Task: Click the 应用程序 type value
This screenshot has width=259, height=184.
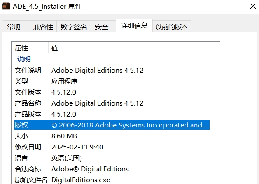Action: (64, 81)
